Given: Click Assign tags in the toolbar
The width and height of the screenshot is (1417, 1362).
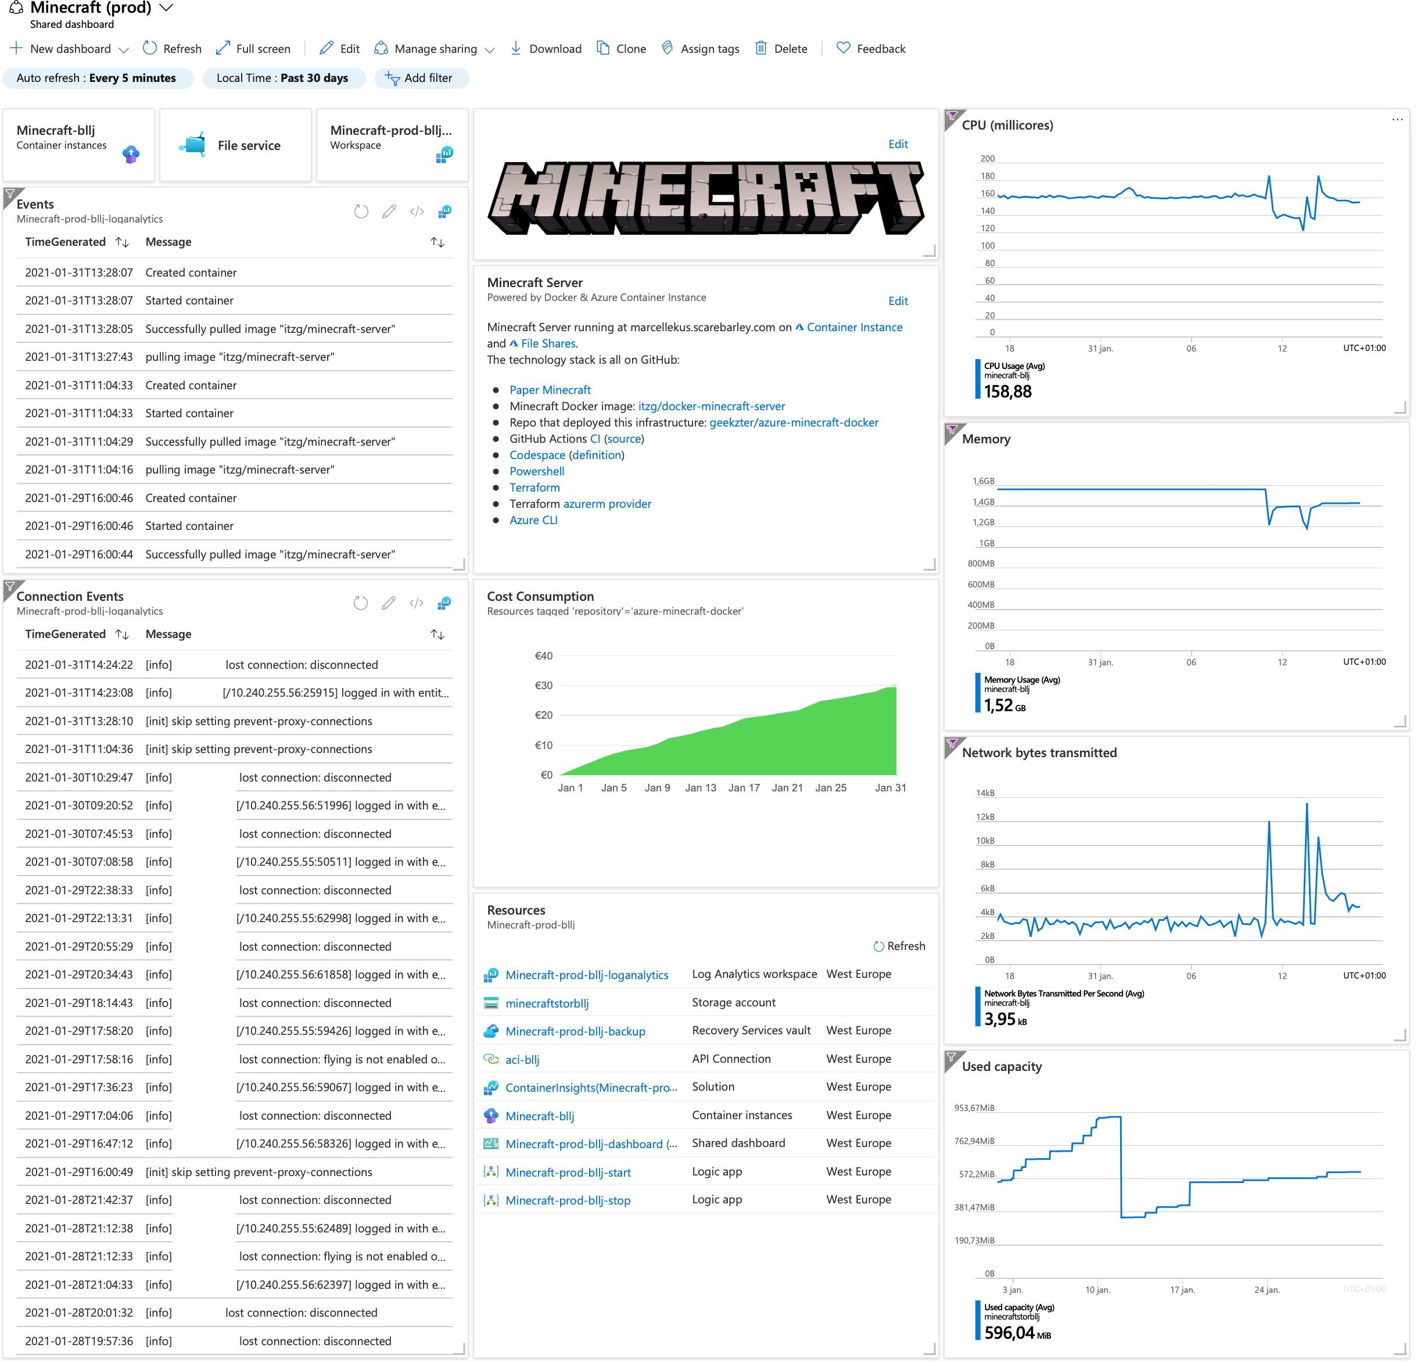Looking at the screenshot, I should [x=700, y=48].
